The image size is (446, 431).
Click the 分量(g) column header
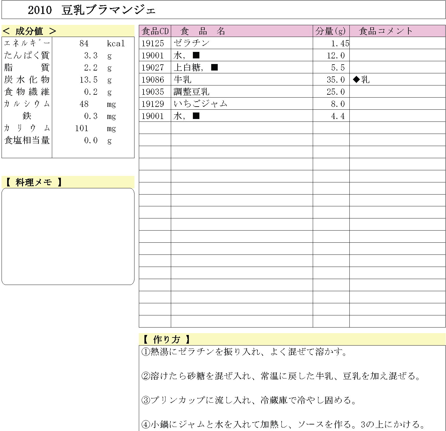[x=331, y=31]
